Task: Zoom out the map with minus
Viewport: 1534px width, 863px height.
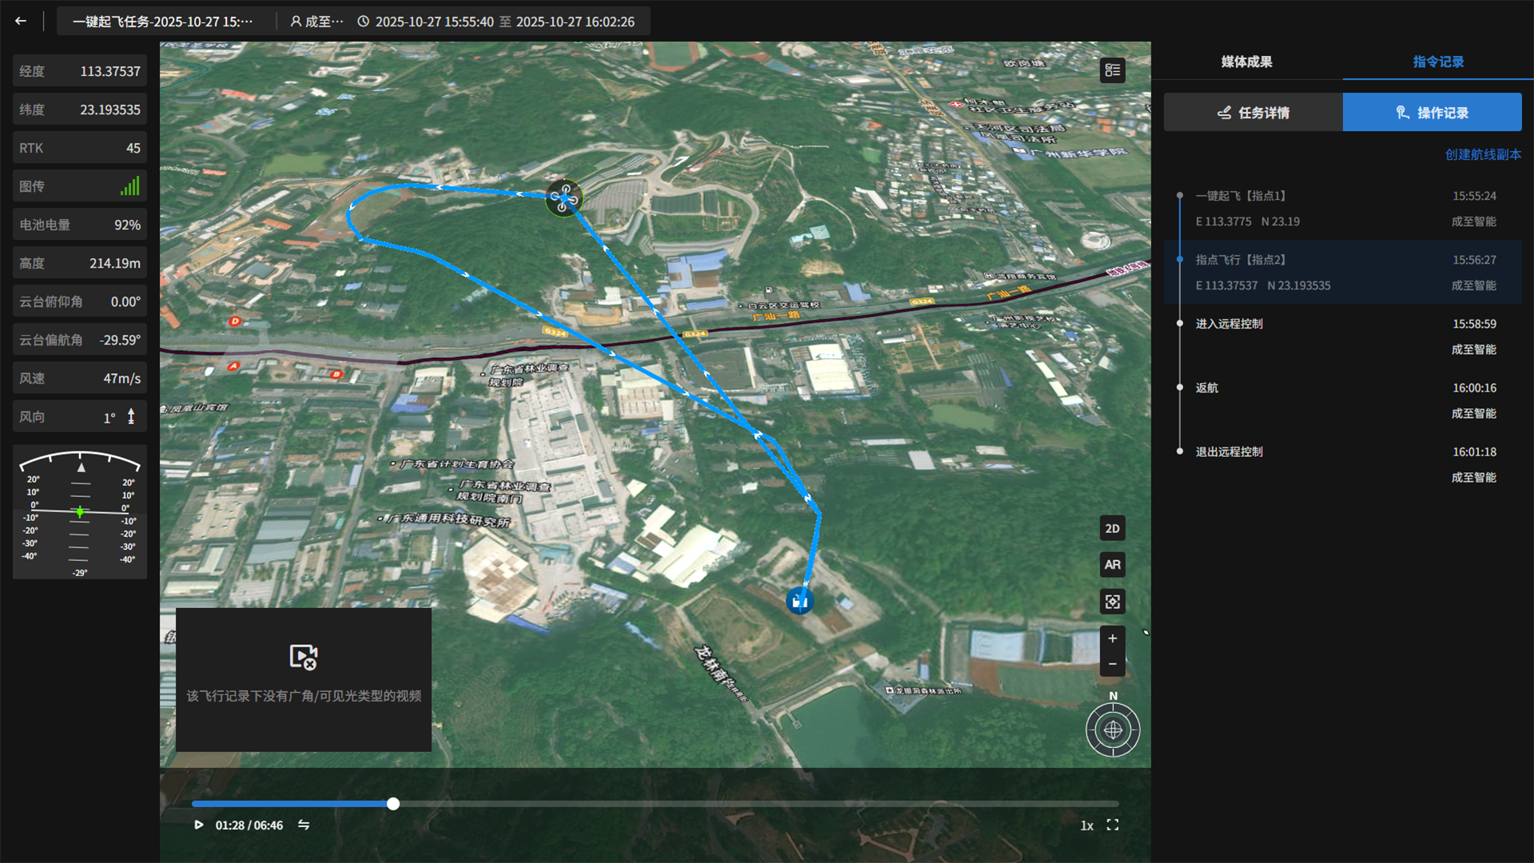Action: [x=1112, y=664]
